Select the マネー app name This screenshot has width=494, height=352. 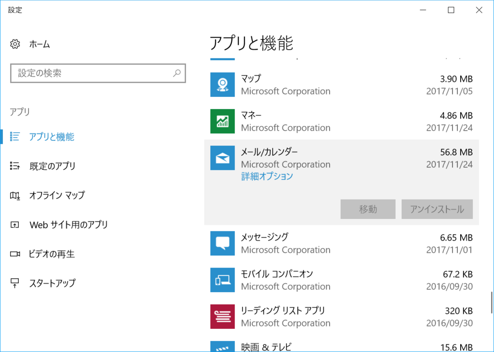click(x=251, y=115)
